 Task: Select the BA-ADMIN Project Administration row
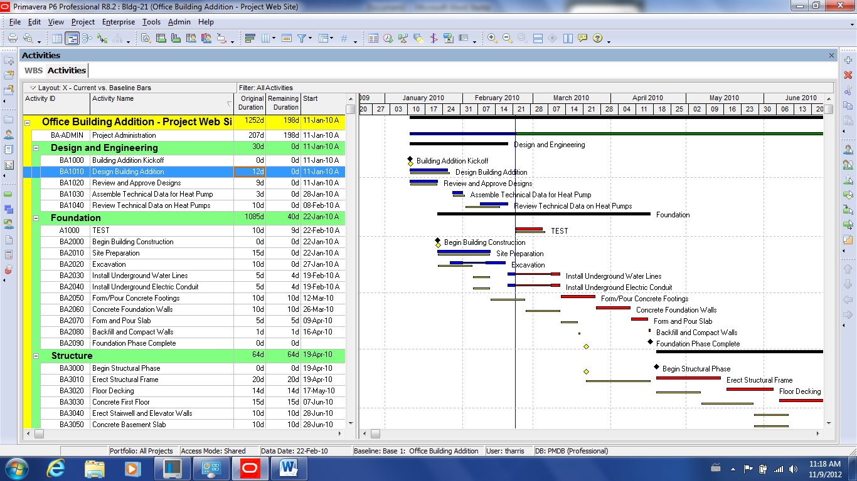click(x=184, y=135)
